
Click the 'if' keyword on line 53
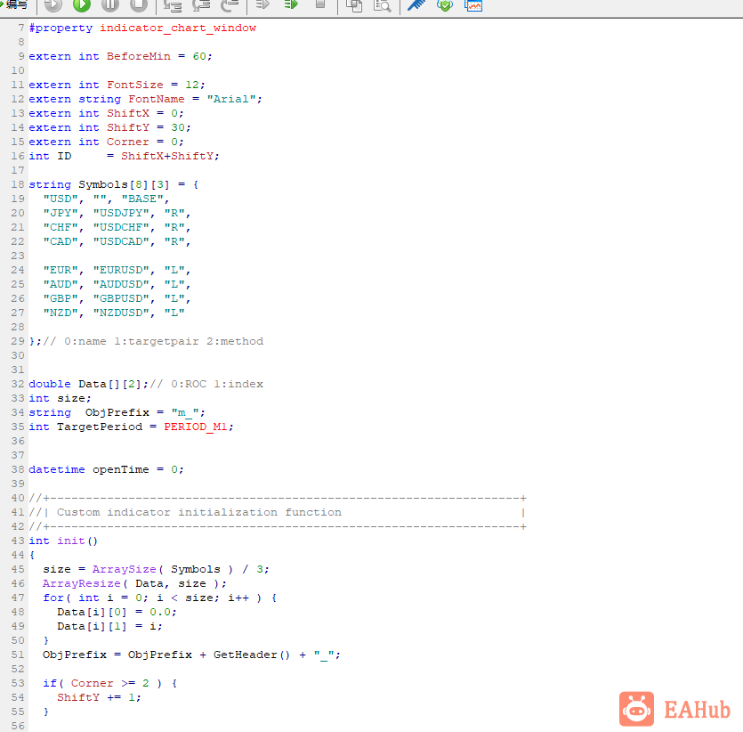click(50, 683)
